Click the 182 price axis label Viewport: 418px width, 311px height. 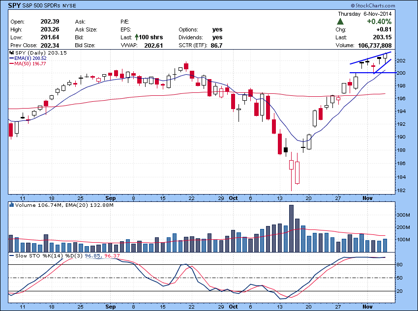(x=401, y=190)
